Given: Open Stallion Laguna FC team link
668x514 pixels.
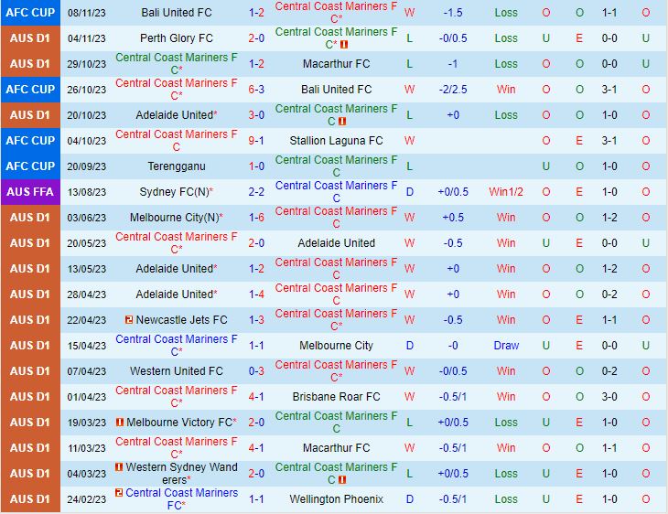Looking at the screenshot, I should [336, 141].
